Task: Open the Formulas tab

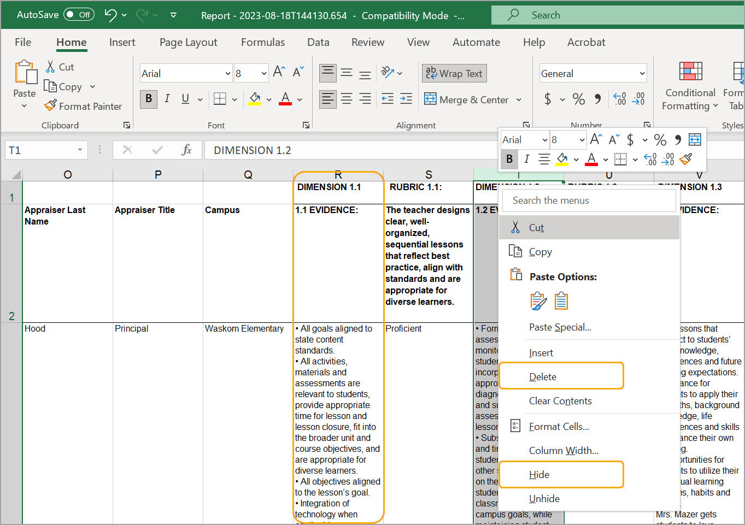Action: pyautogui.click(x=263, y=42)
